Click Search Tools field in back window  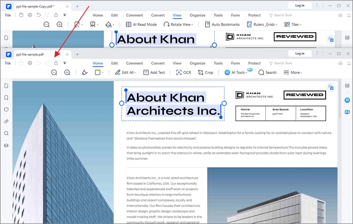pyautogui.click(x=280, y=15)
